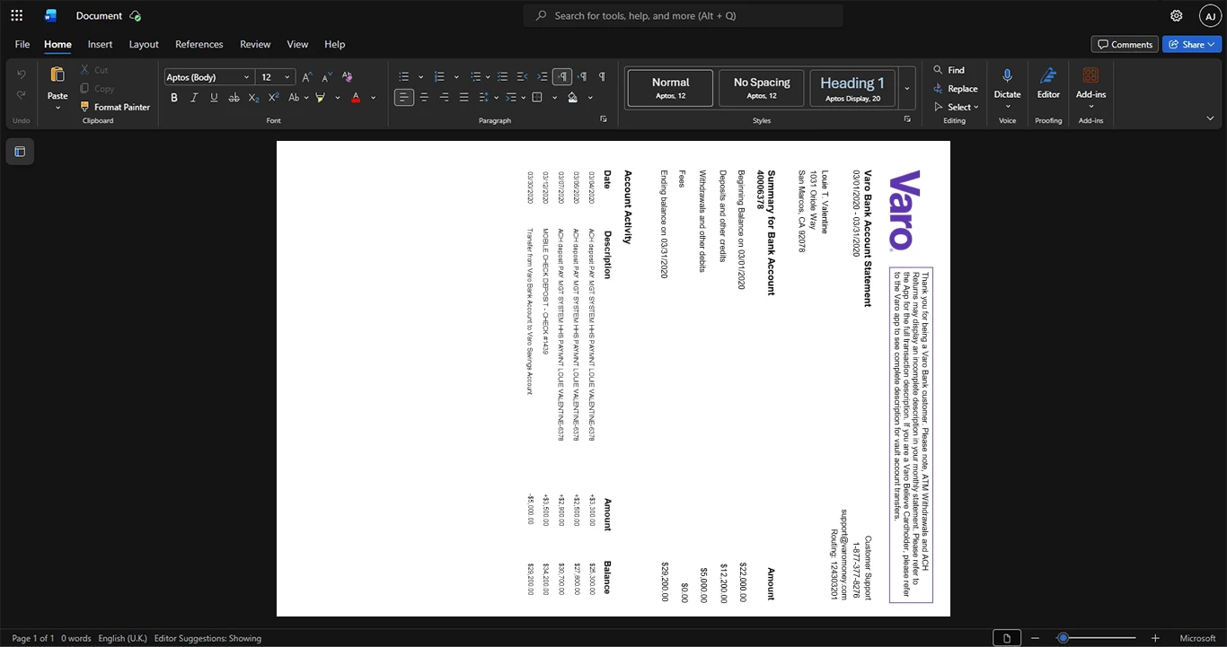The image size is (1227, 647).
Task: Decrease indent of paragraph
Action: tap(523, 77)
